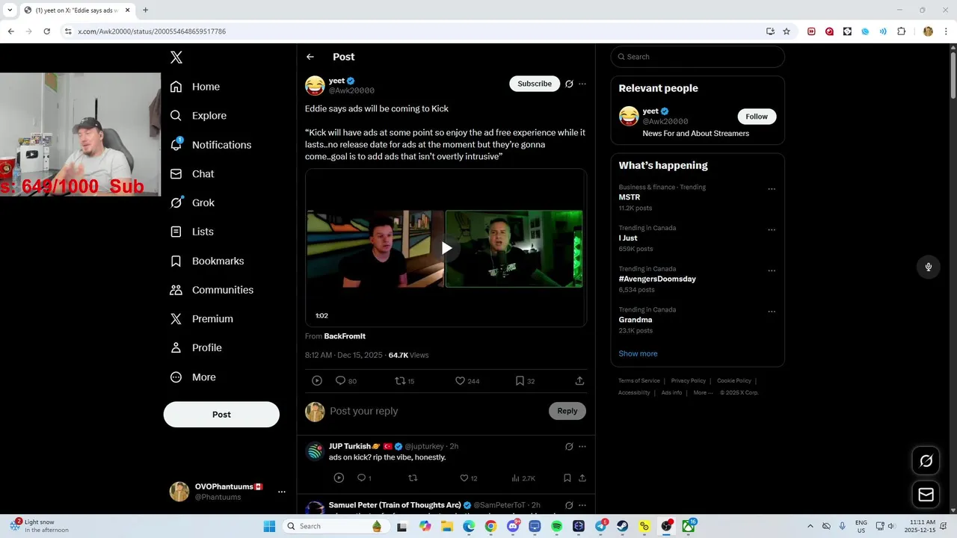This screenshot has width=957, height=538.
Task: Open Communities in the sidebar
Action: (x=212, y=290)
